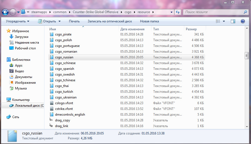Click the refresh icon beside the address bar
Viewport: 251px width, 144px height.
pyautogui.click(x=178, y=12)
